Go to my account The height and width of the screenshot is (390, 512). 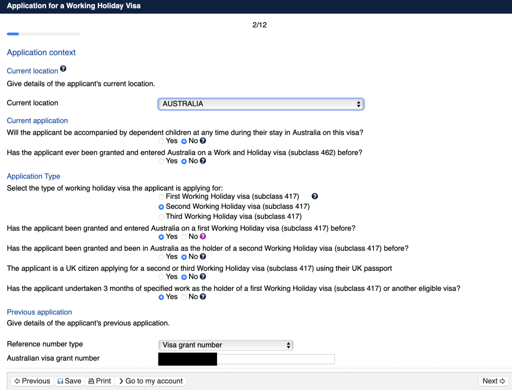point(150,381)
